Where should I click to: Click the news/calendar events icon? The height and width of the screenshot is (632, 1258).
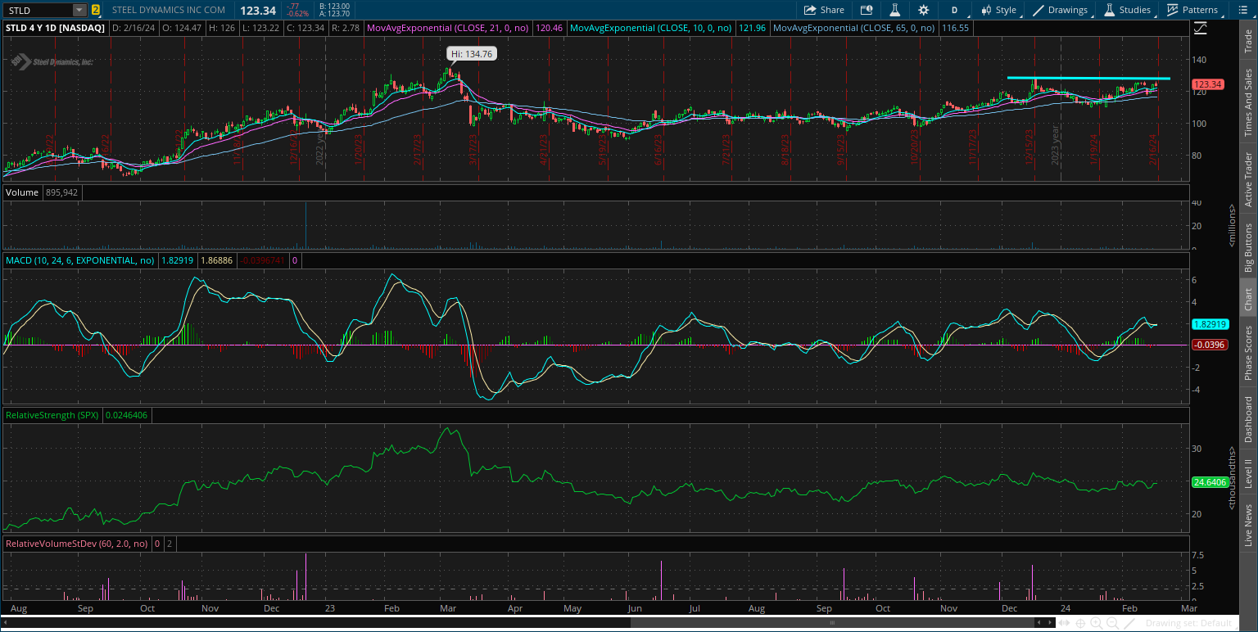pyautogui.click(x=867, y=10)
